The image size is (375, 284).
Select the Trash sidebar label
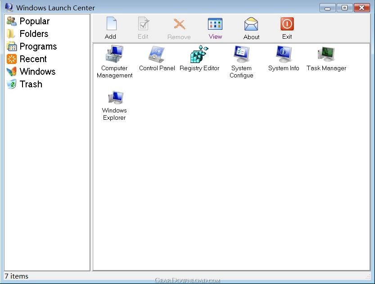31,84
